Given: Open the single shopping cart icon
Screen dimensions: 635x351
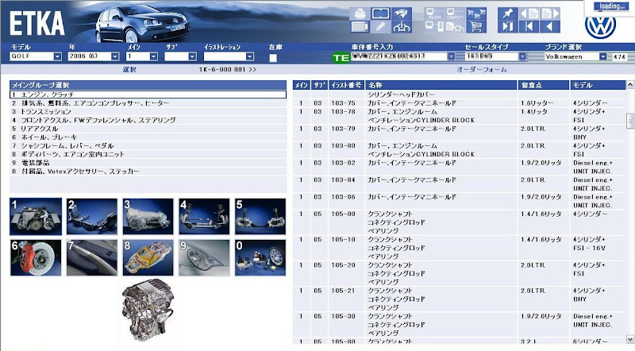Looking at the screenshot, I should pyautogui.click(x=476, y=27).
